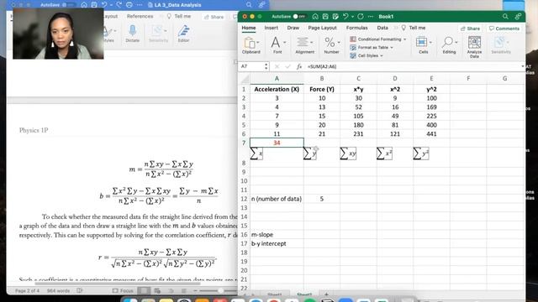
Task: Click share-people icon in Excel title bar
Action: [518, 17]
